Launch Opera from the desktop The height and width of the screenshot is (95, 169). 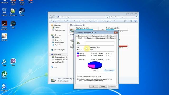(x=31, y=2)
